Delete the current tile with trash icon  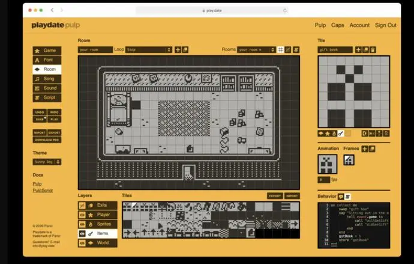coord(373,50)
